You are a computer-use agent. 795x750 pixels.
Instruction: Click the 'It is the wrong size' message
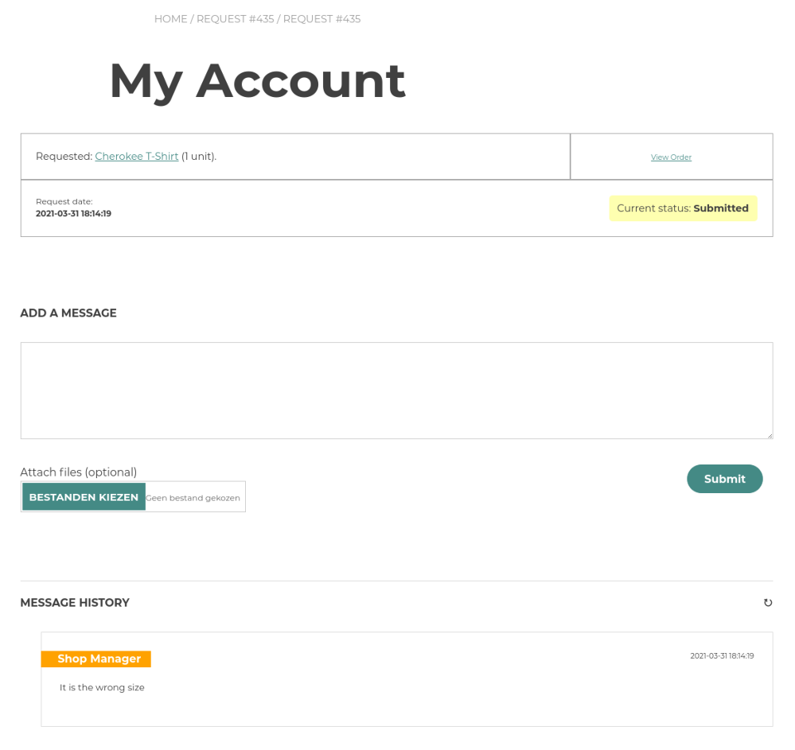[102, 687]
